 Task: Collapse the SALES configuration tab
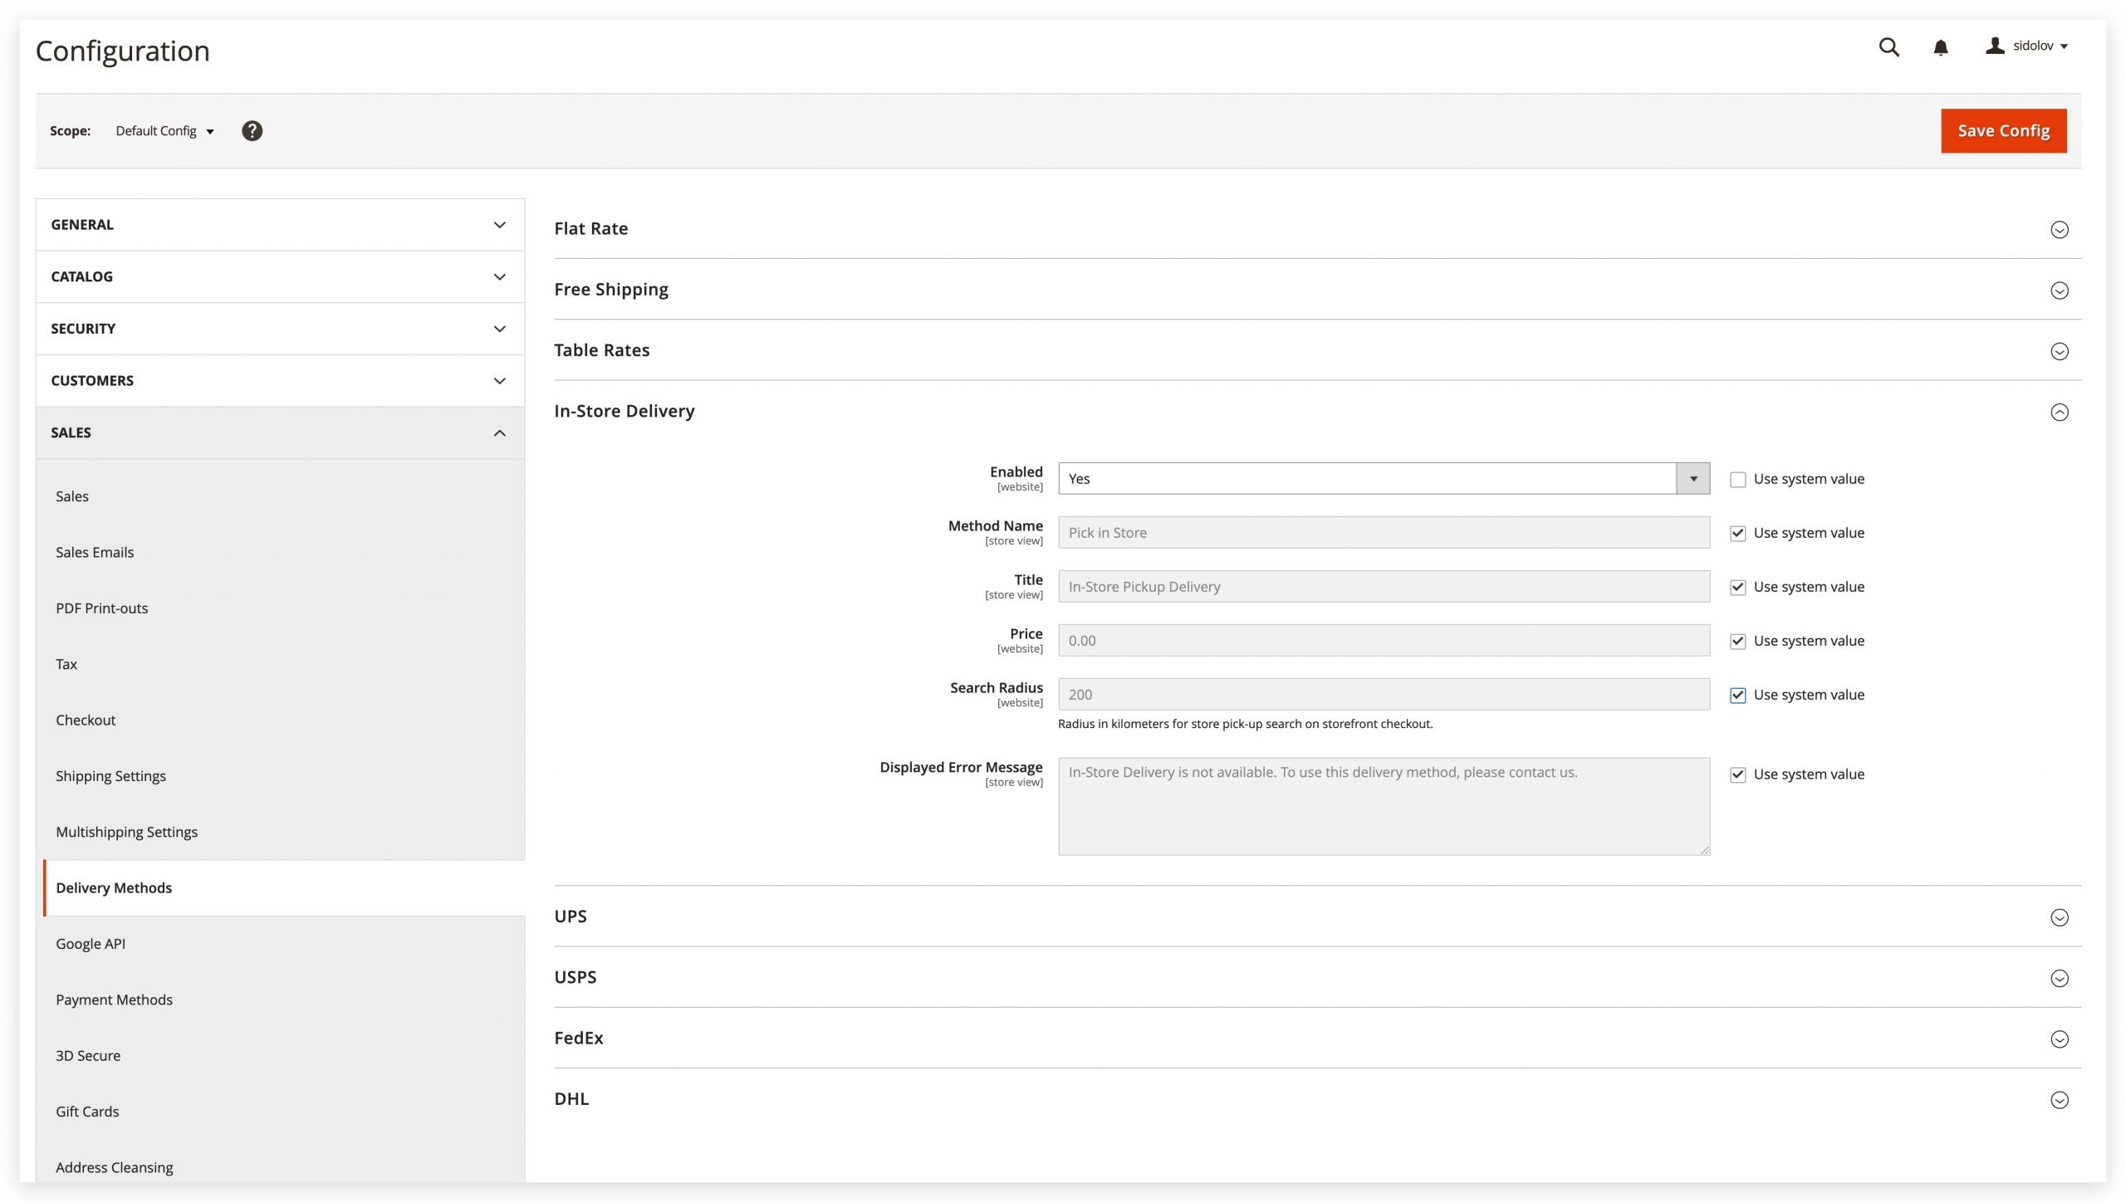click(x=280, y=432)
